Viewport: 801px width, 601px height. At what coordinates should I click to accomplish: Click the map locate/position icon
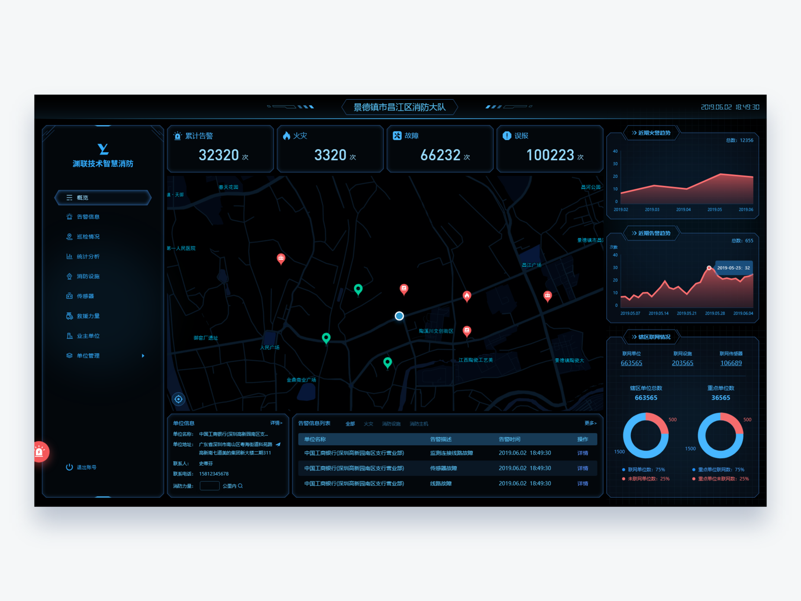(x=179, y=399)
